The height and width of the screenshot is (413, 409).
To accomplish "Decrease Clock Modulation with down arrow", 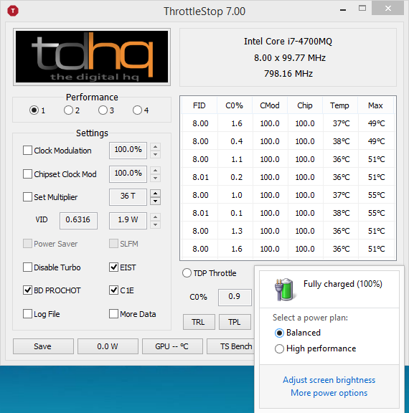I will pos(156,154).
